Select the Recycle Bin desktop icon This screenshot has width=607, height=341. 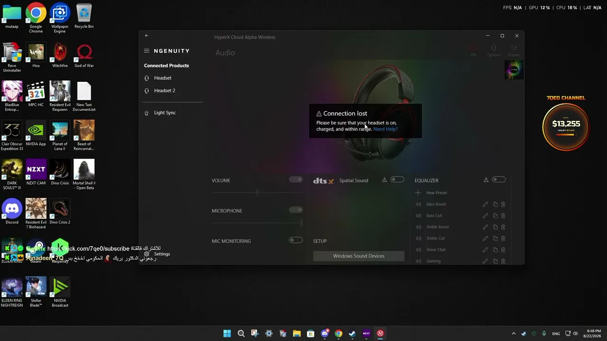[84, 16]
